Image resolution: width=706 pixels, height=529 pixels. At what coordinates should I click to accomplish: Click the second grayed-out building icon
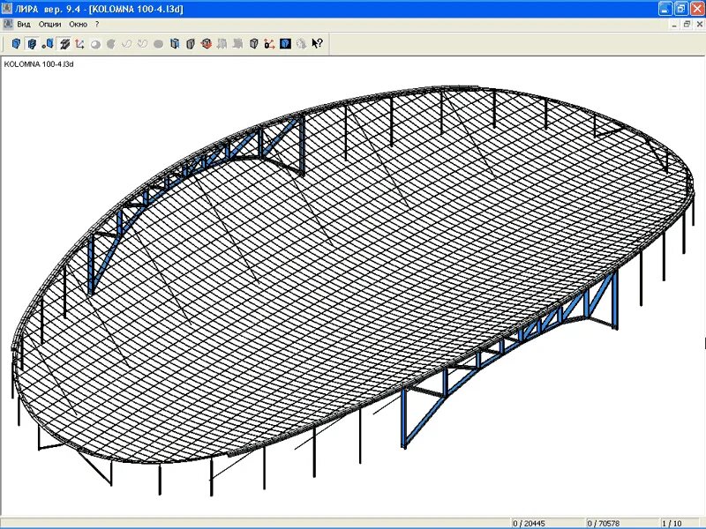(x=237, y=43)
